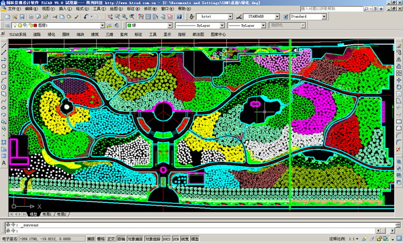Select the Cut scissors icon
Image resolution: width=403 pixels, height=243 pixels.
[55, 17]
